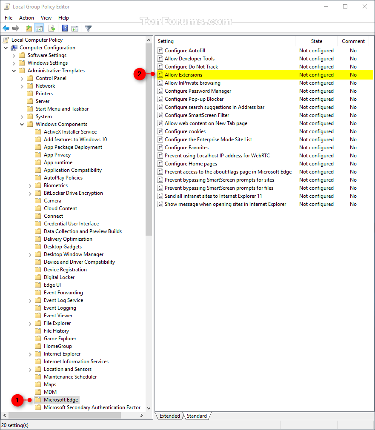The height and width of the screenshot is (430, 375).
Task: Click the Help question mark toolbar icon
Action: tap(65, 28)
